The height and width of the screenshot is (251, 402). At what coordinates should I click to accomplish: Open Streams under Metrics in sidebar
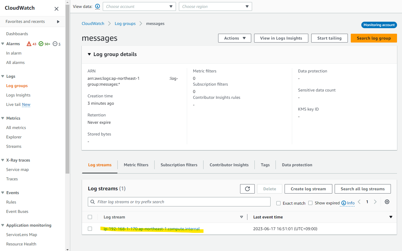pyautogui.click(x=14, y=146)
